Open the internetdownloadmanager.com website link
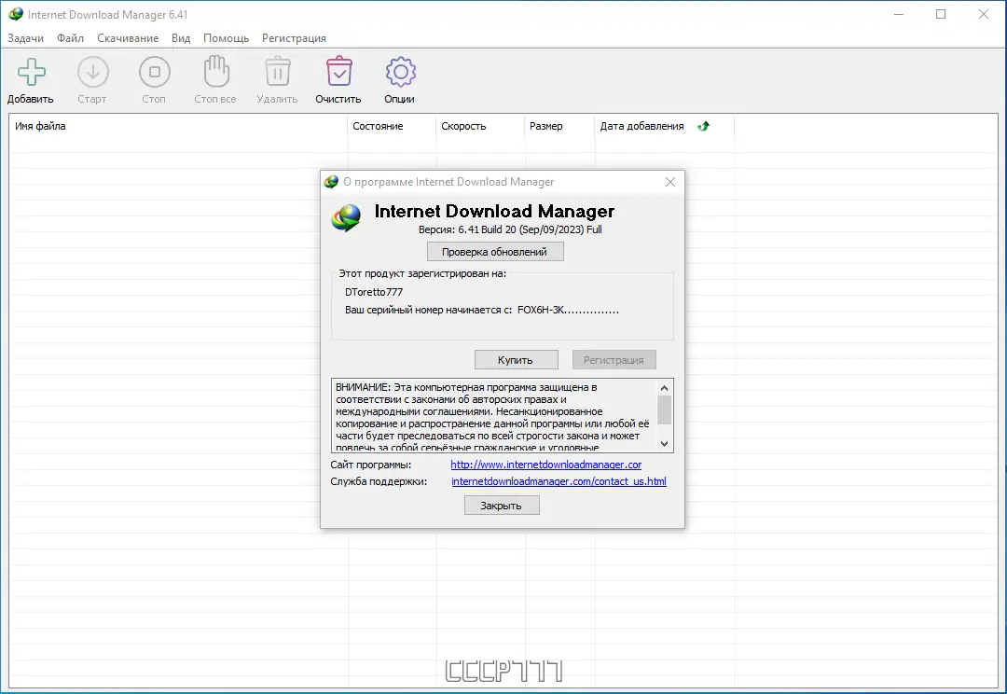This screenshot has height=694, width=1007. (546, 464)
